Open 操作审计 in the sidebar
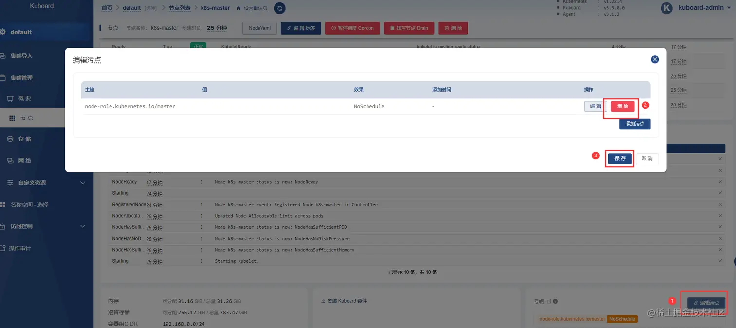 point(19,248)
